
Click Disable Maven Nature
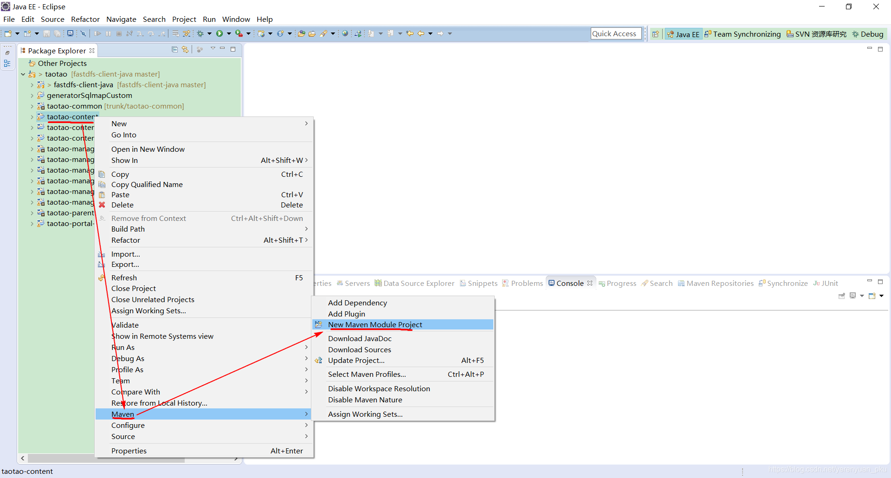point(403,400)
